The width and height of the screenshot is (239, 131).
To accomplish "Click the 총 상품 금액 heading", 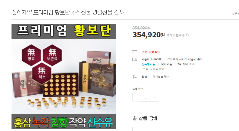I will click(145, 118).
